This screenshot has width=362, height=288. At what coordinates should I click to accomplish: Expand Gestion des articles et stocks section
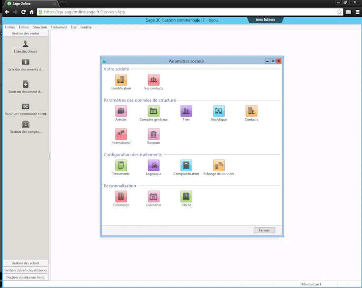26,270
